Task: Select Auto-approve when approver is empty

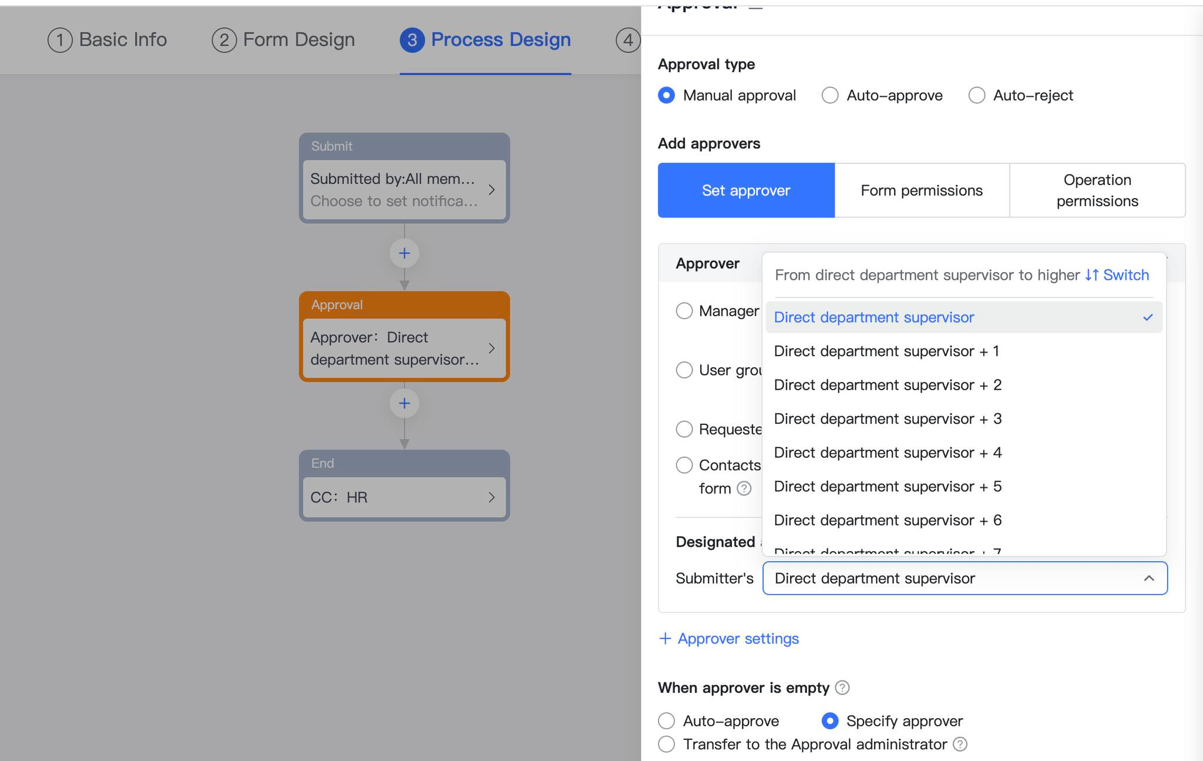Action: pyautogui.click(x=667, y=720)
